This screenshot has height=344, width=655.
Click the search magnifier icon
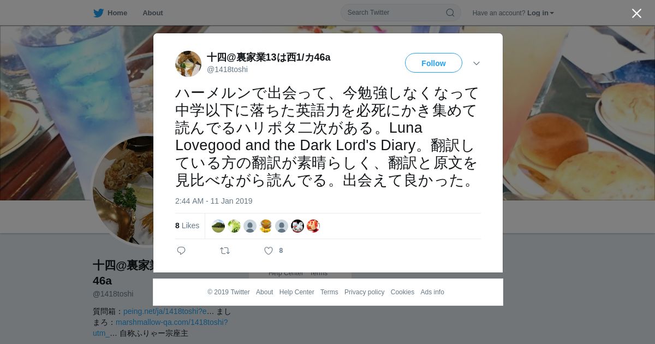click(x=450, y=13)
